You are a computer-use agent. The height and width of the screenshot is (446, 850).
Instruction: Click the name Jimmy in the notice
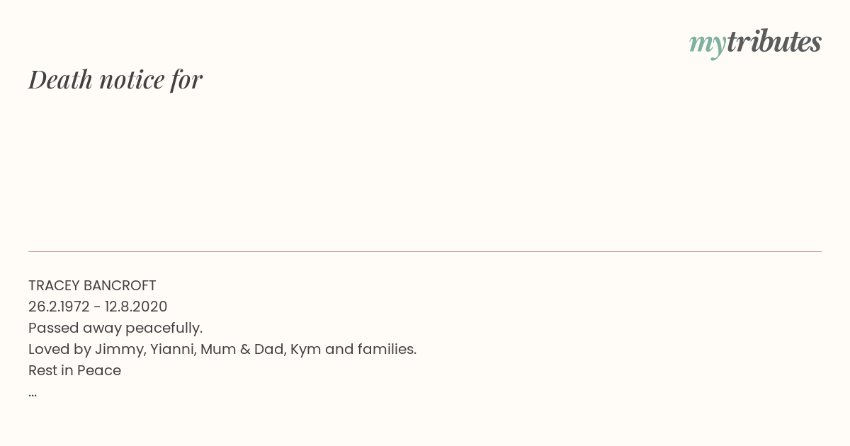coord(118,350)
